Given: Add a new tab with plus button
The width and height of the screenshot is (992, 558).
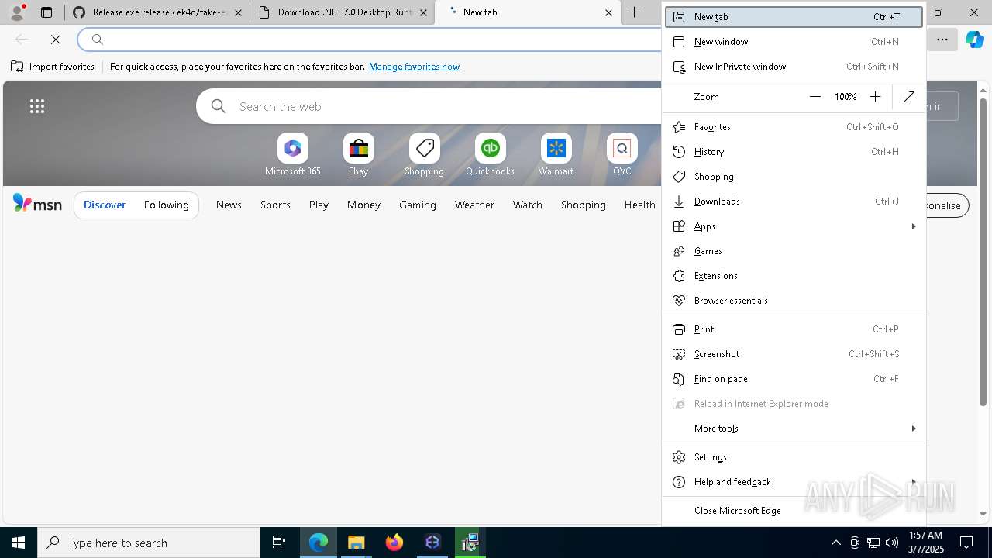Looking at the screenshot, I should pos(634,12).
